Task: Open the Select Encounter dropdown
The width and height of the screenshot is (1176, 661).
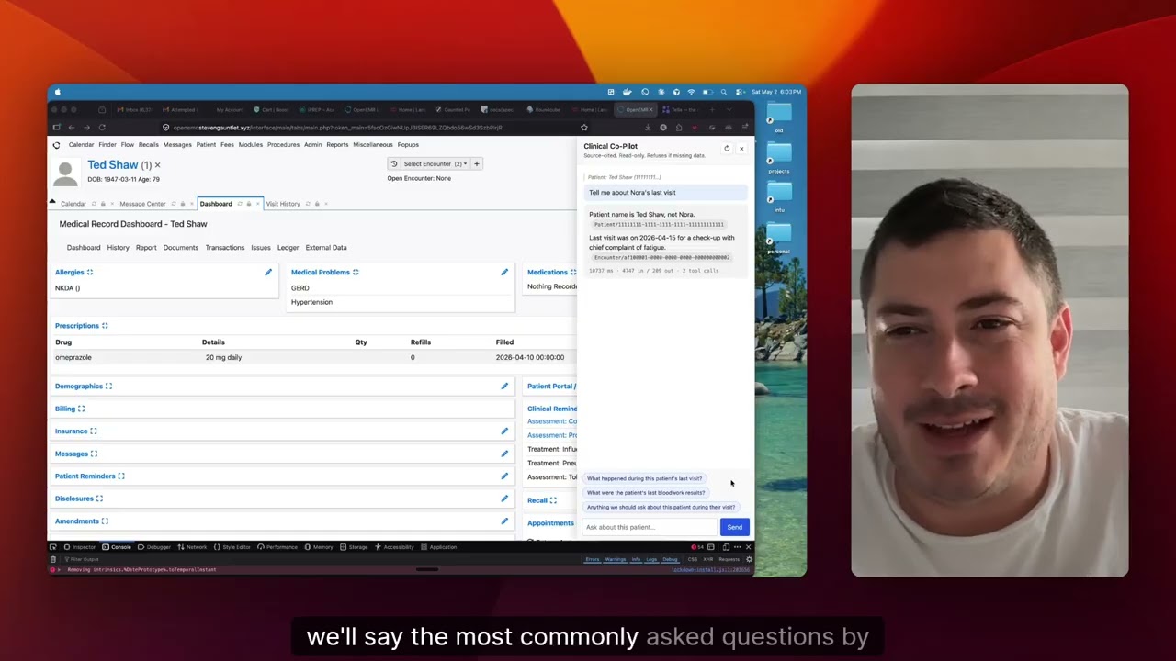Action: (x=435, y=164)
